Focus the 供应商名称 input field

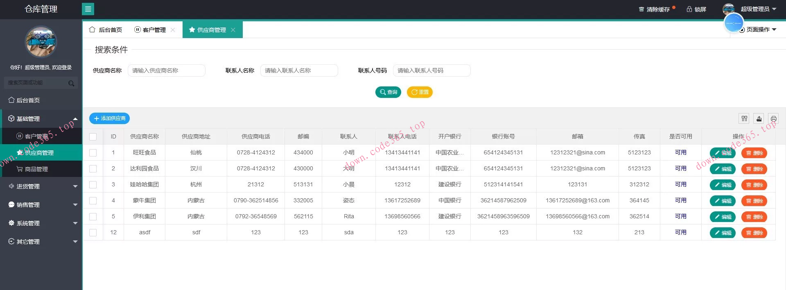(167, 70)
